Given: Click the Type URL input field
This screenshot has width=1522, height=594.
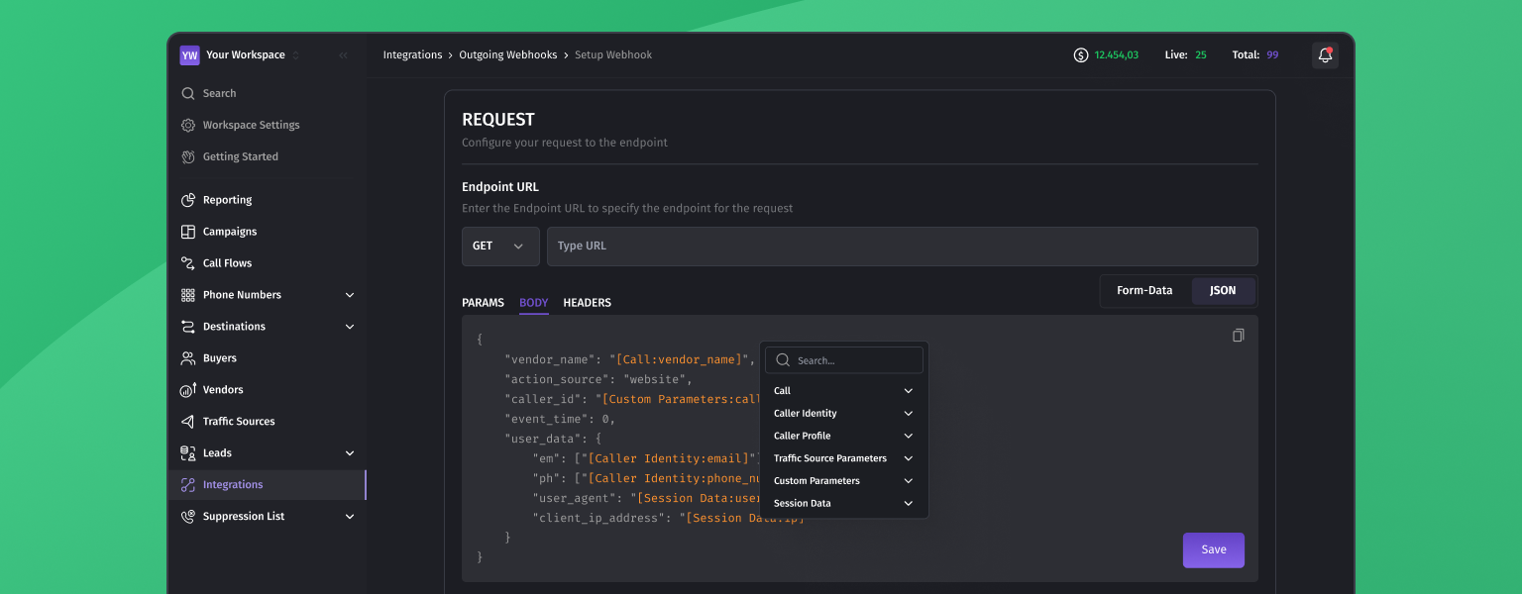Looking at the screenshot, I should tap(902, 247).
